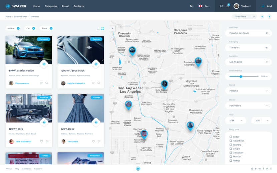The height and width of the screenshot is (173, 277).
Task: Open the Brown sofa thumbnail
Action: 29,108
